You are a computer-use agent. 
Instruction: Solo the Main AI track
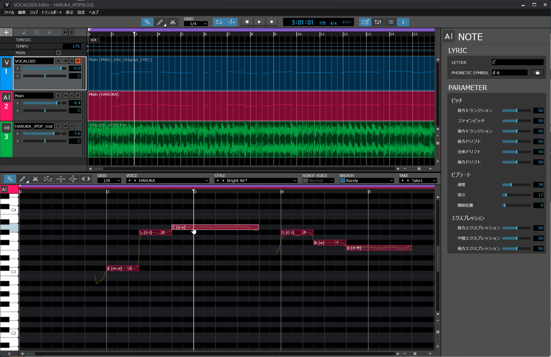pyautogui.click(x=72, y=96)
